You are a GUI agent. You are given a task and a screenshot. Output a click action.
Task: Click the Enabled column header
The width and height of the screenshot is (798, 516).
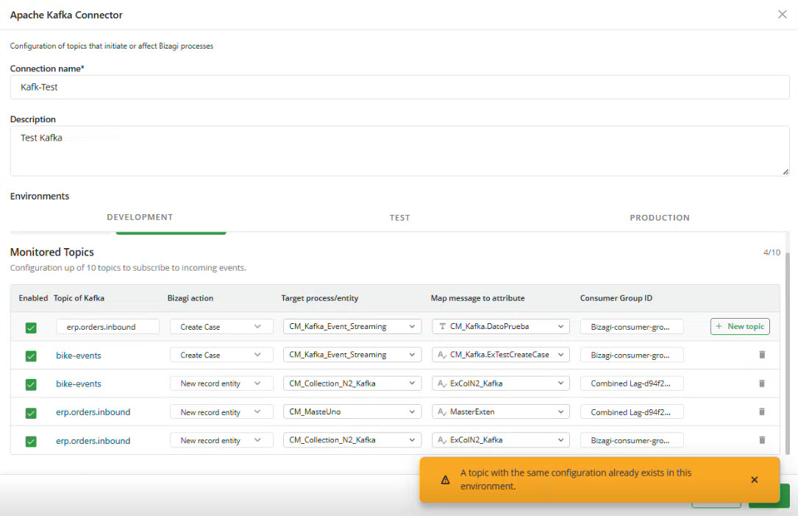[33, 298]
